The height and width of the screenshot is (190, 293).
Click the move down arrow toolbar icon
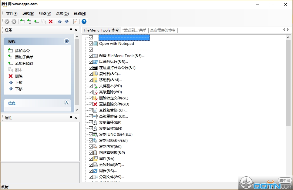coord(66,22)
